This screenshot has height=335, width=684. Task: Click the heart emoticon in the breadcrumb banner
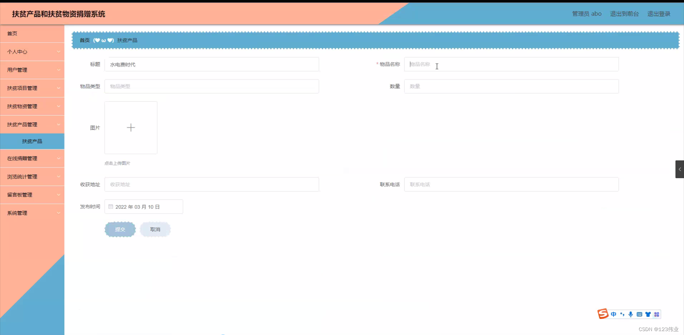(x=97, y=40)
